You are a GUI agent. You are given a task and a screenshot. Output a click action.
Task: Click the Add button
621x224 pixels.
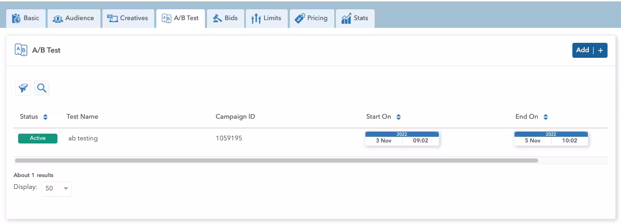click(x=583, y=51)
